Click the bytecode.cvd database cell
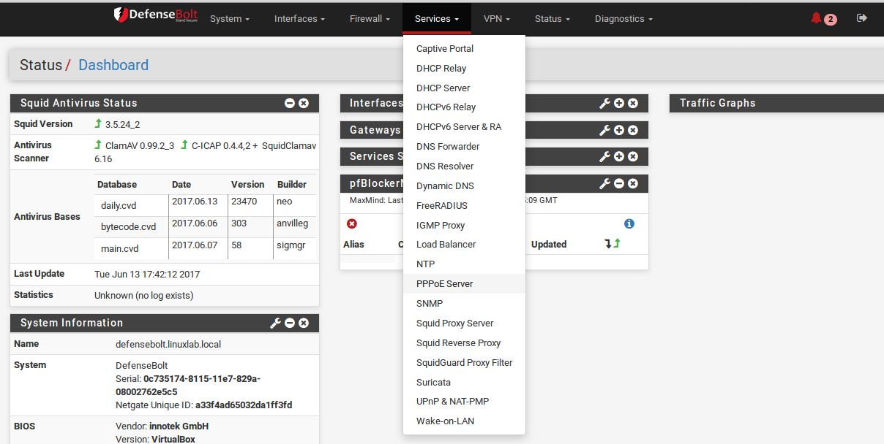The image size is (884, 444). pos(131,227)
